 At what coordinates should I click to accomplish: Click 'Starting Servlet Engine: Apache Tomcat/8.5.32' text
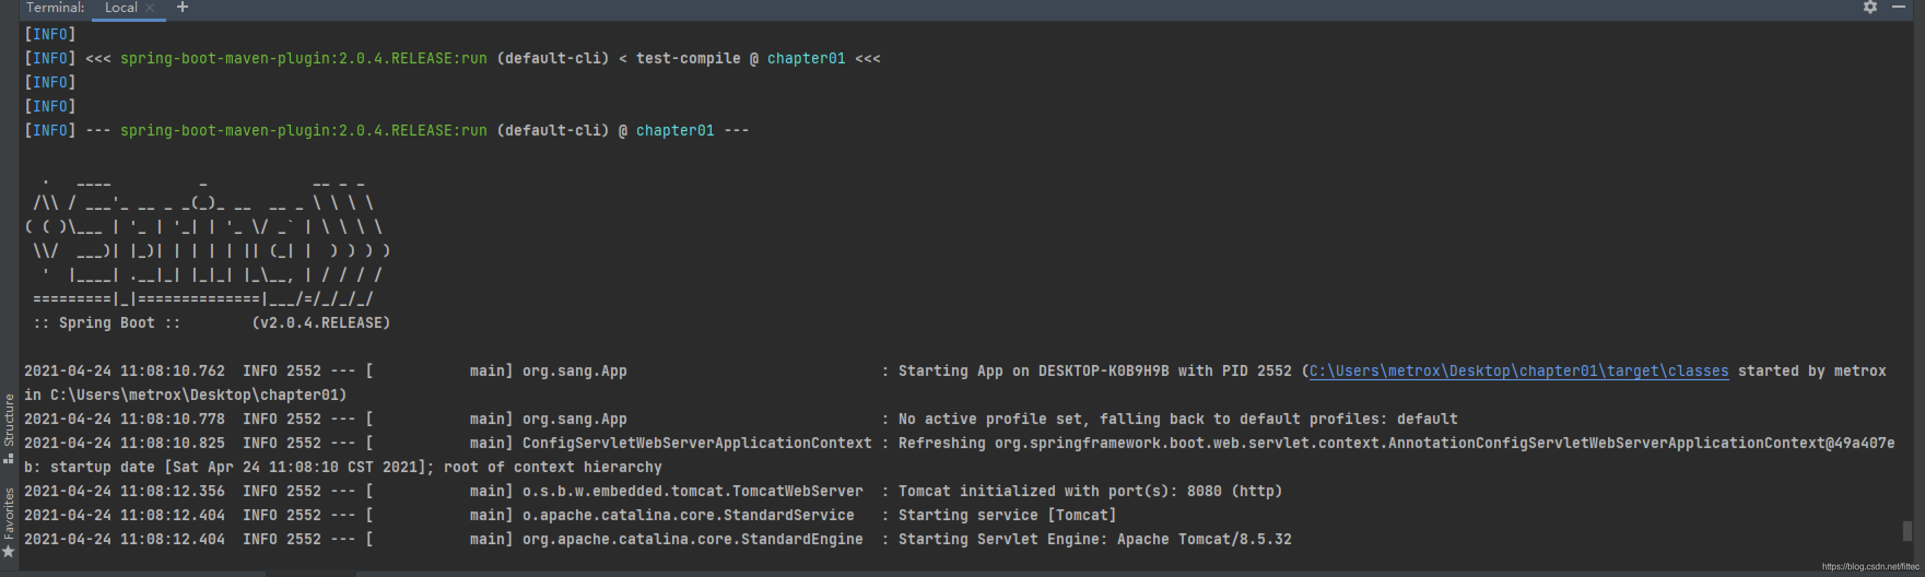coord(1094,539)
